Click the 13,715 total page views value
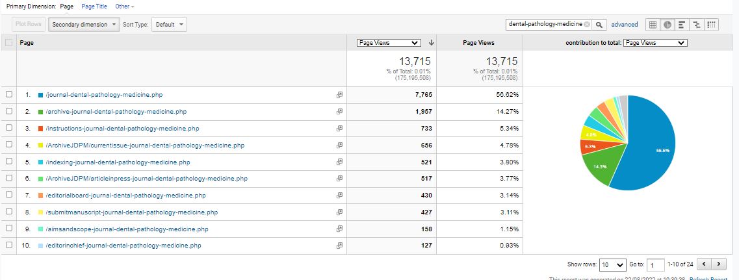This screenshot has height=280, width=739. tap(415, 61)
